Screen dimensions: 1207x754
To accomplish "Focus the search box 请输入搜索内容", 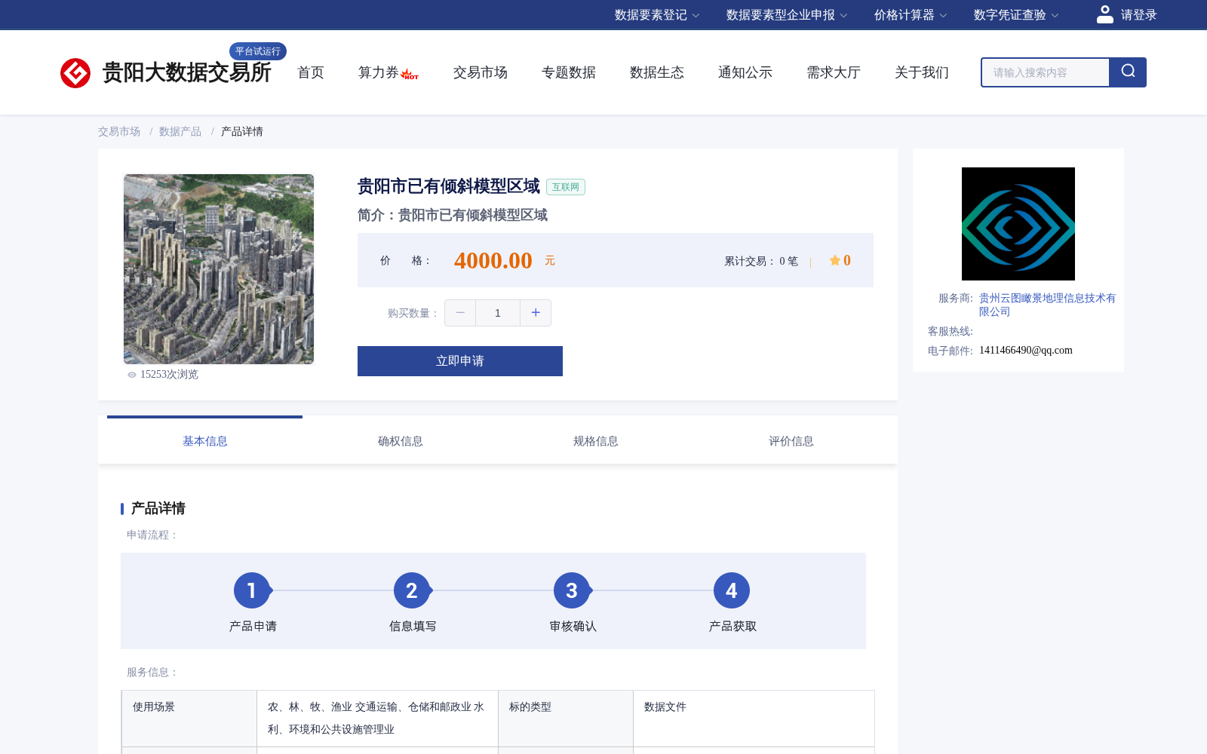I will [1045, 72].
